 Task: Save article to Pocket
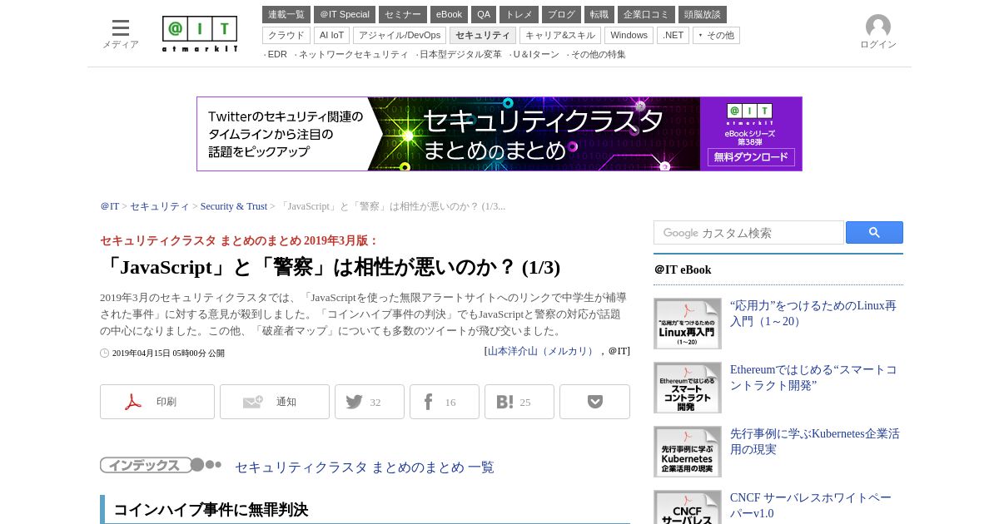(594, 402)
